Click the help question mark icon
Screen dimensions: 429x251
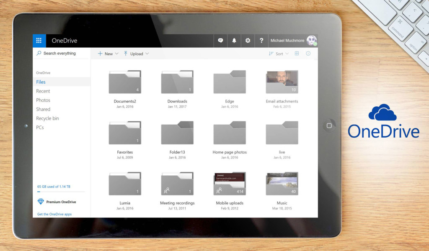pos(261,41)
